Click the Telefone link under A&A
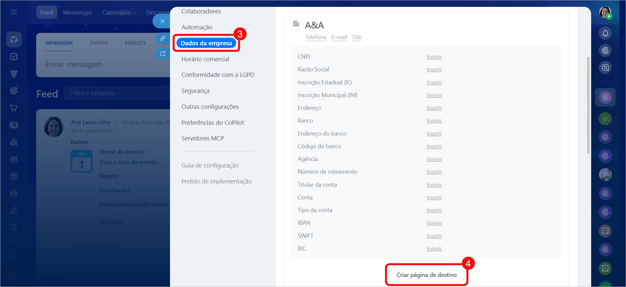This screenshot has height=287, width=626. [316, 37]
